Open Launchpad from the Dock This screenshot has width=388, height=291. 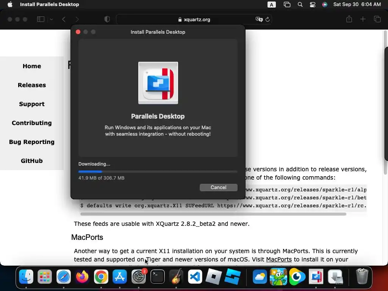45,276
